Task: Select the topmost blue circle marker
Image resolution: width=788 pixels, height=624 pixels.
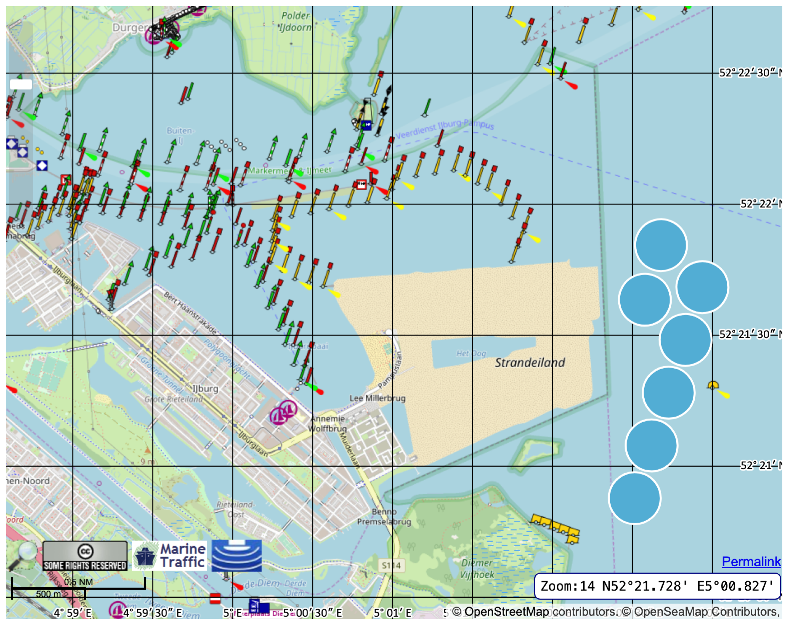Action: click(661, 245)
